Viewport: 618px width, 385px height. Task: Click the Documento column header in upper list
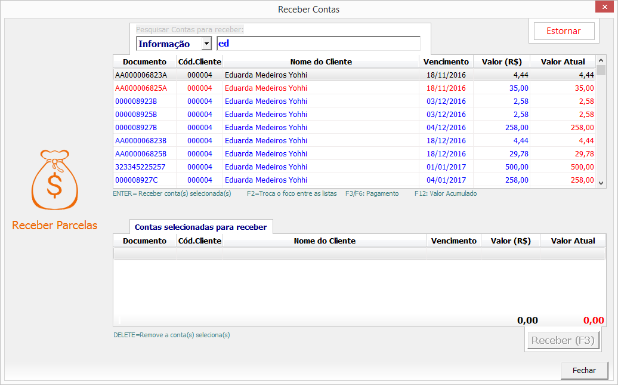click(144, 61)
